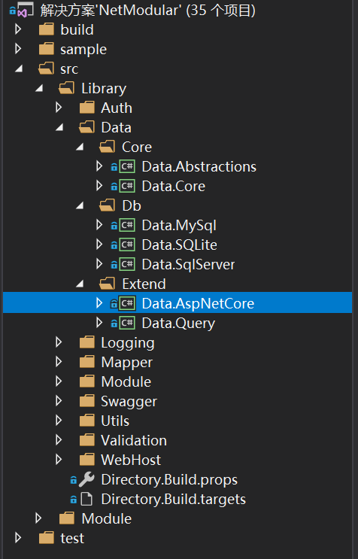358x559 pixels.
Task: Click the Data.MySql C# project icon
Action: tap(127, 225)
